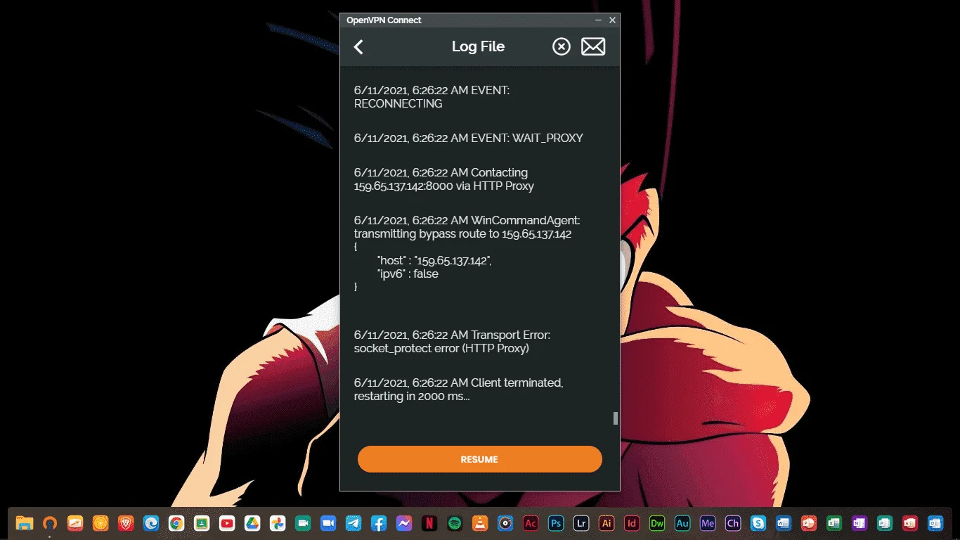Screen dimensions: 960x540
Task: Close the OpenVPN Connect window
Action: [612, 20]
